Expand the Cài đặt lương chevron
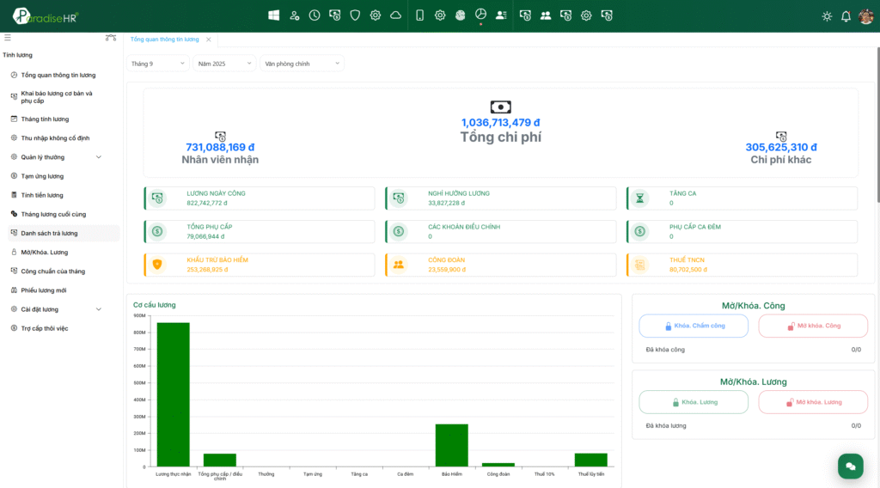The height and width of the screenshot is (488, 880). coord(99,309)
